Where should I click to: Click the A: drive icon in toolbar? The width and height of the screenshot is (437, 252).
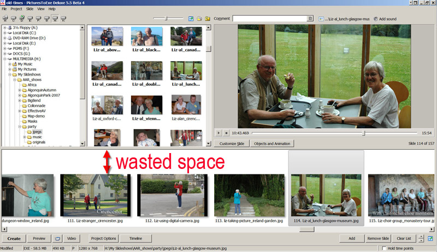coord(5,19)
